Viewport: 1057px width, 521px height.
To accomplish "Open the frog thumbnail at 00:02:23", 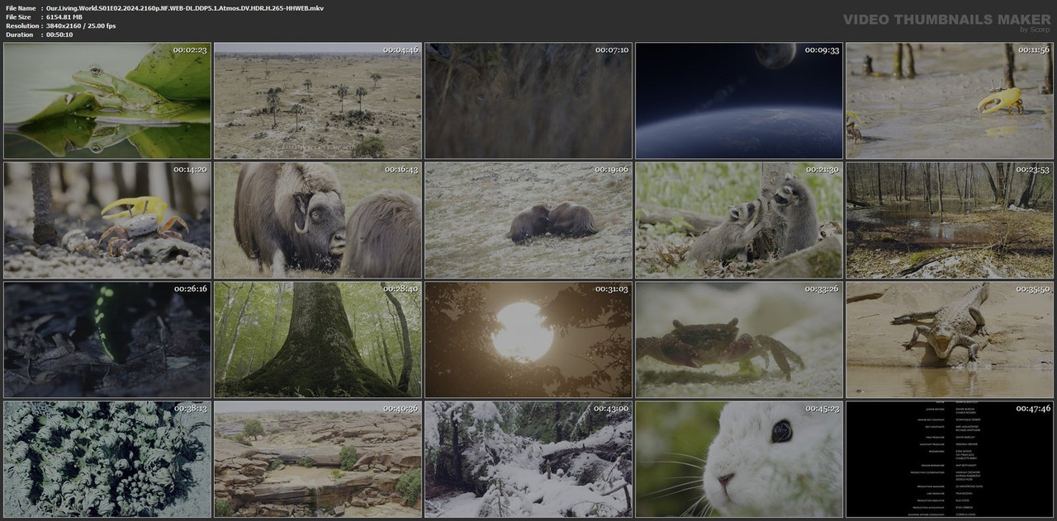I will pyautogui.click(x=107, y=101).
